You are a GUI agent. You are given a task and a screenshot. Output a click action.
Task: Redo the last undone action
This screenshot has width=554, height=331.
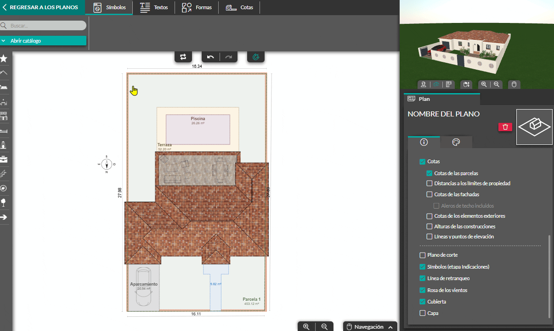tap(228, 57)
